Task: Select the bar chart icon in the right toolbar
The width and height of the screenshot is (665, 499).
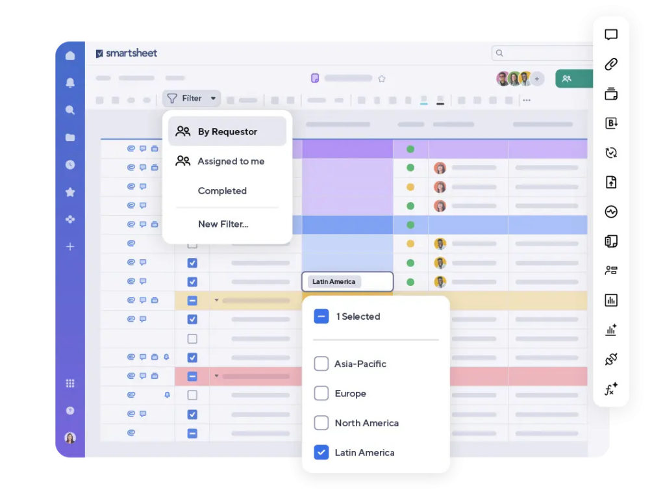Action: coord(610,300)
